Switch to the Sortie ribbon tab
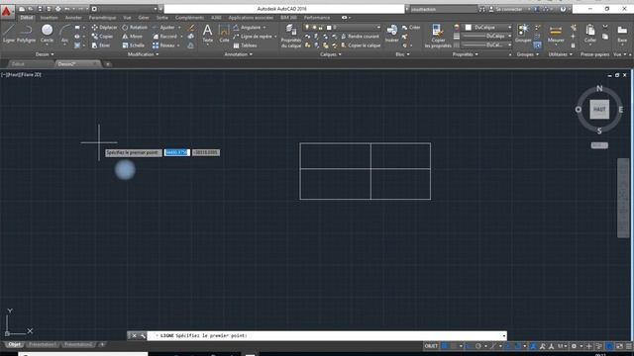 click(x=162, y=18)
